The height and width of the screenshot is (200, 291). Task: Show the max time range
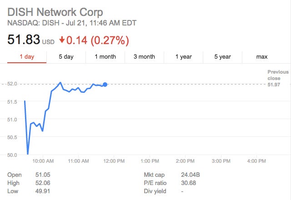click(262, 57)
